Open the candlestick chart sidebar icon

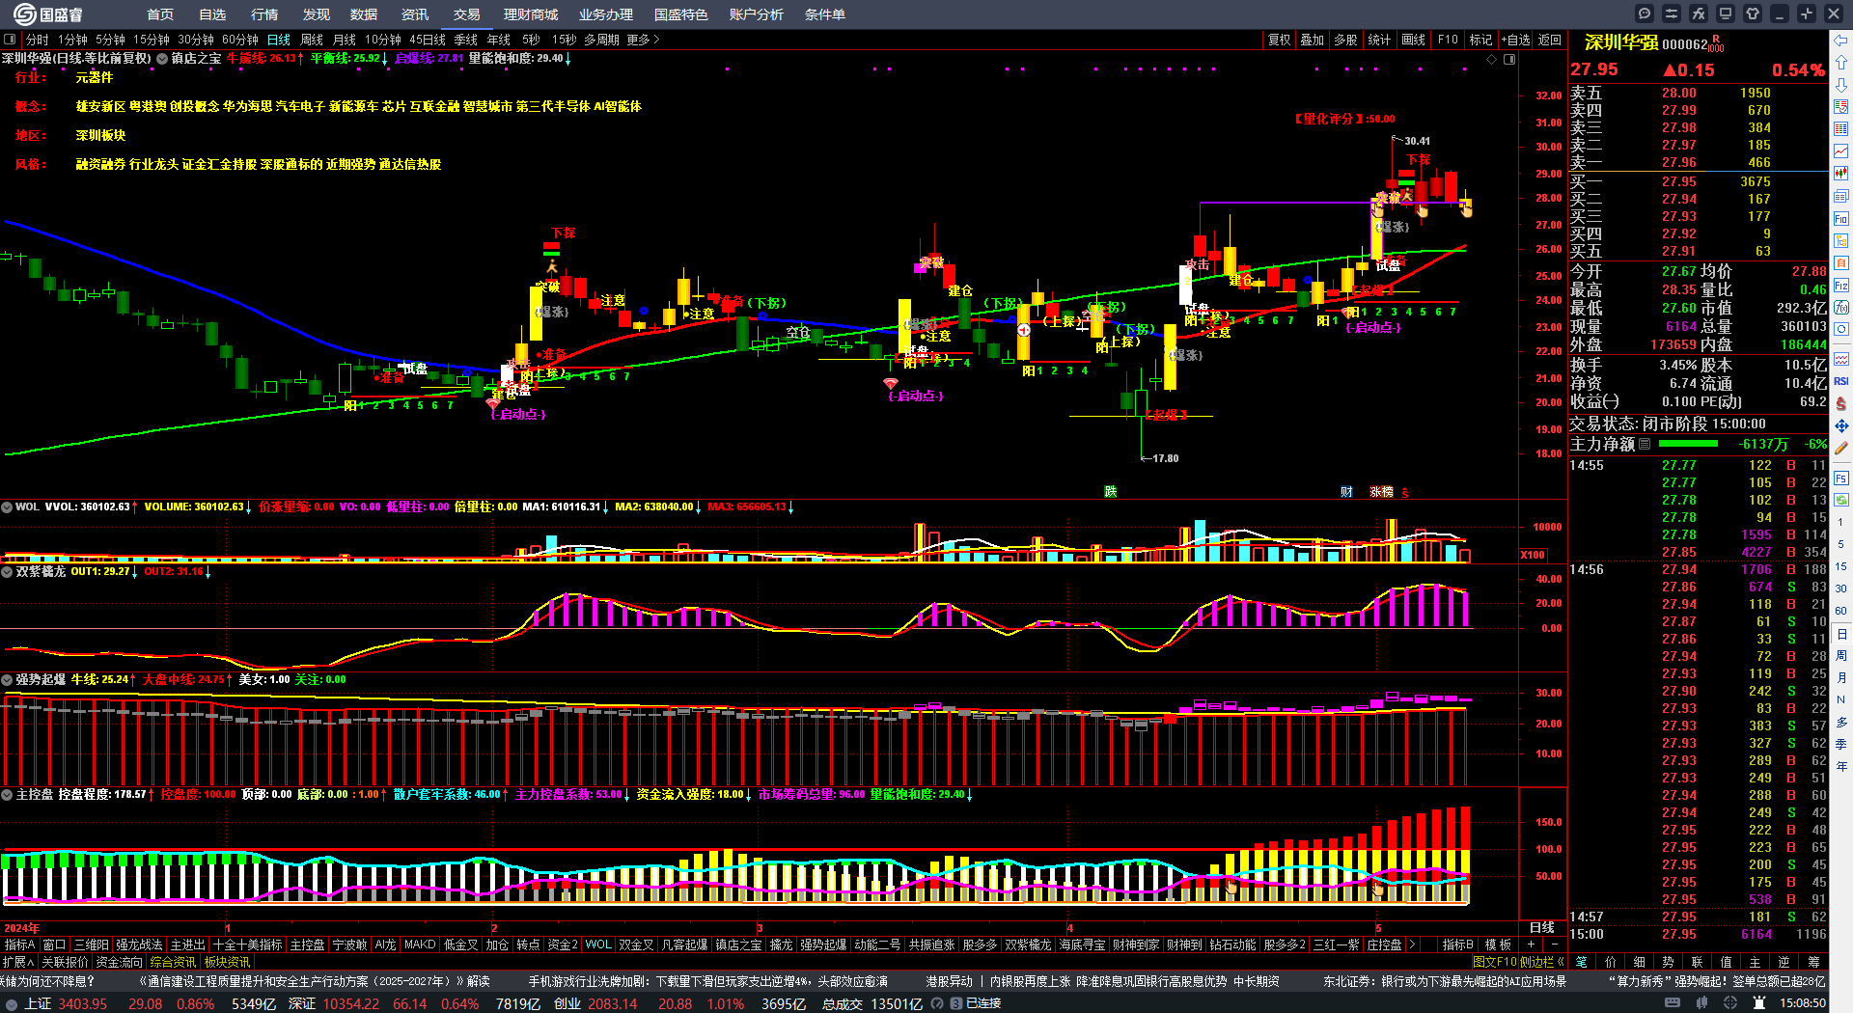(1841, 174)
